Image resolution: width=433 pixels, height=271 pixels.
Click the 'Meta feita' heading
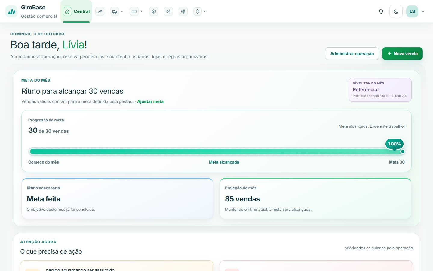[x=44, y=199]
